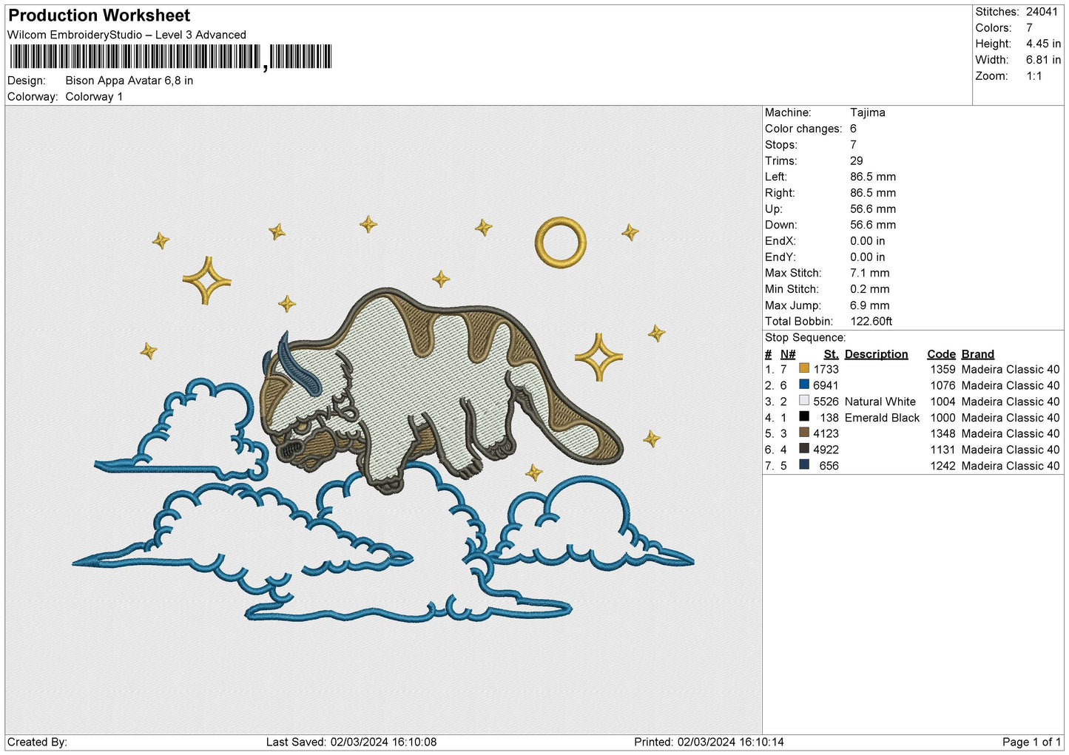
Task: Click the Page 1 of 1 indicator
Action: [x=1031, y=742]
